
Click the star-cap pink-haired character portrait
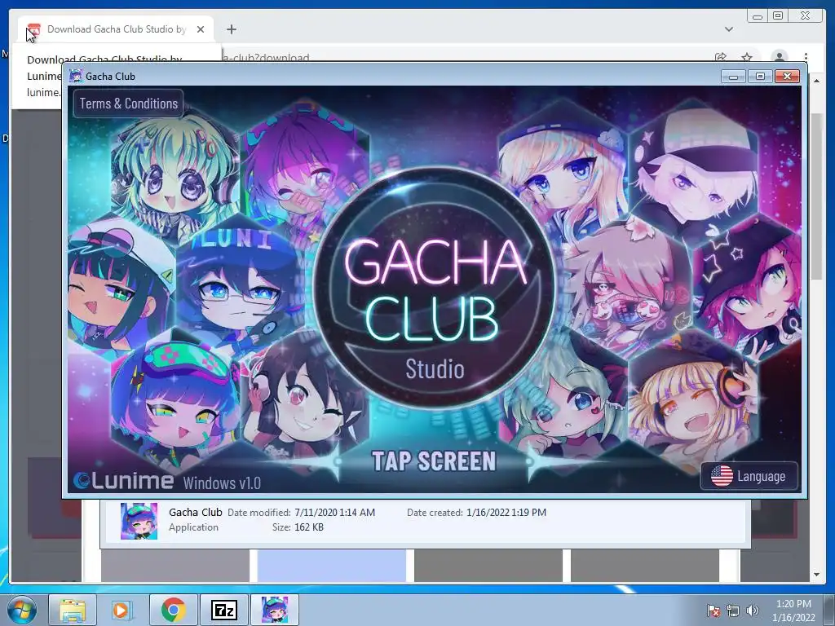point(747,288)
